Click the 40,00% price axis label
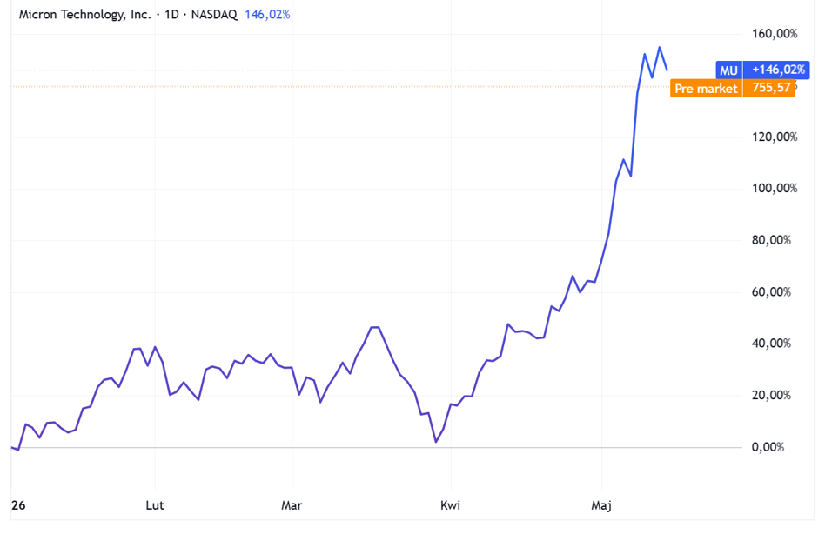The image size is (825, 541). point(771,344)
